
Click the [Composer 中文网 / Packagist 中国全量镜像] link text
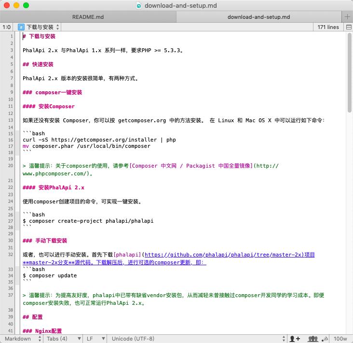[x=191, y=166]
